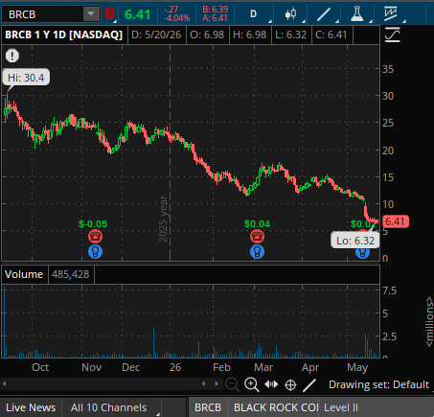Click the May blue lightbulb event icon
Viewport: 434px width, 417px height.
click(x=362, y=253)
